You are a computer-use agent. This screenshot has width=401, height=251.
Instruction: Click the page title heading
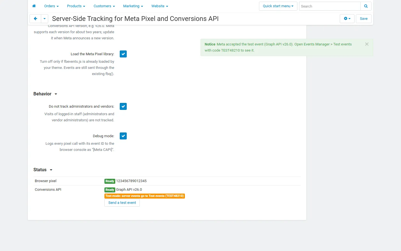(x=135, y=19)
